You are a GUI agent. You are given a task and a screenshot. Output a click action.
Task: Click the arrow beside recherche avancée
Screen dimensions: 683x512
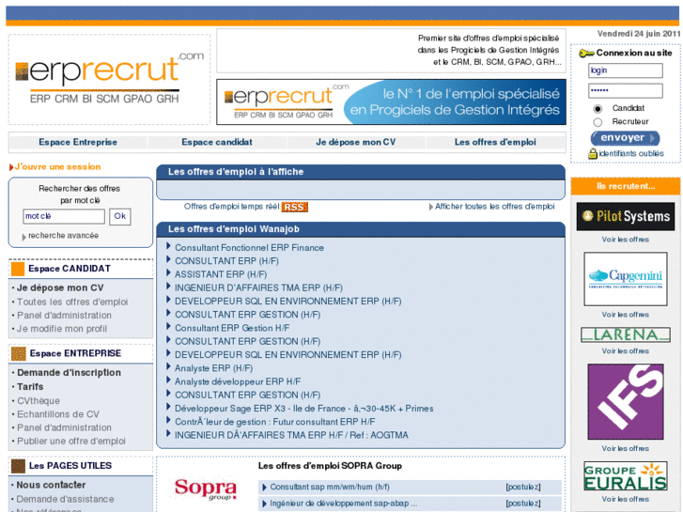pos(24,237)
